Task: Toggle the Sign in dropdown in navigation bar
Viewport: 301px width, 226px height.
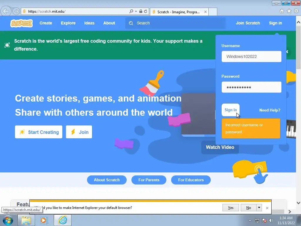Action: 275,23
